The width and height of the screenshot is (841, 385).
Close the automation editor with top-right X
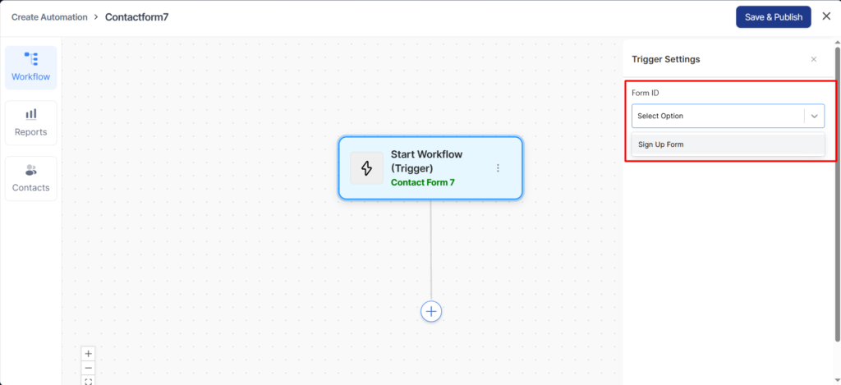click(x=826, y=16)
